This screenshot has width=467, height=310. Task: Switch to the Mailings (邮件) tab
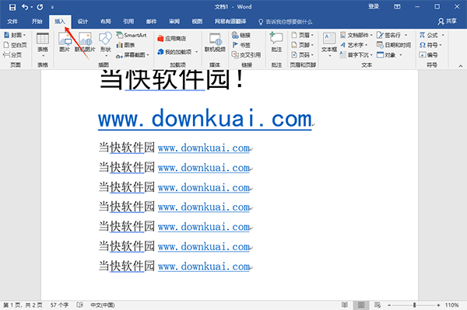coord(151,22)
